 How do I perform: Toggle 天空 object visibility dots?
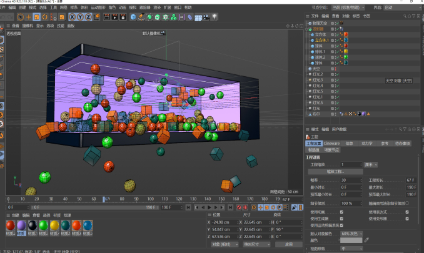click(x=335, y=69)
